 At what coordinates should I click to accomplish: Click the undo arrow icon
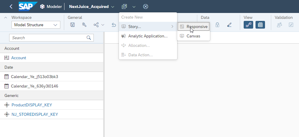pyautogui.click(x=114, y=25)
